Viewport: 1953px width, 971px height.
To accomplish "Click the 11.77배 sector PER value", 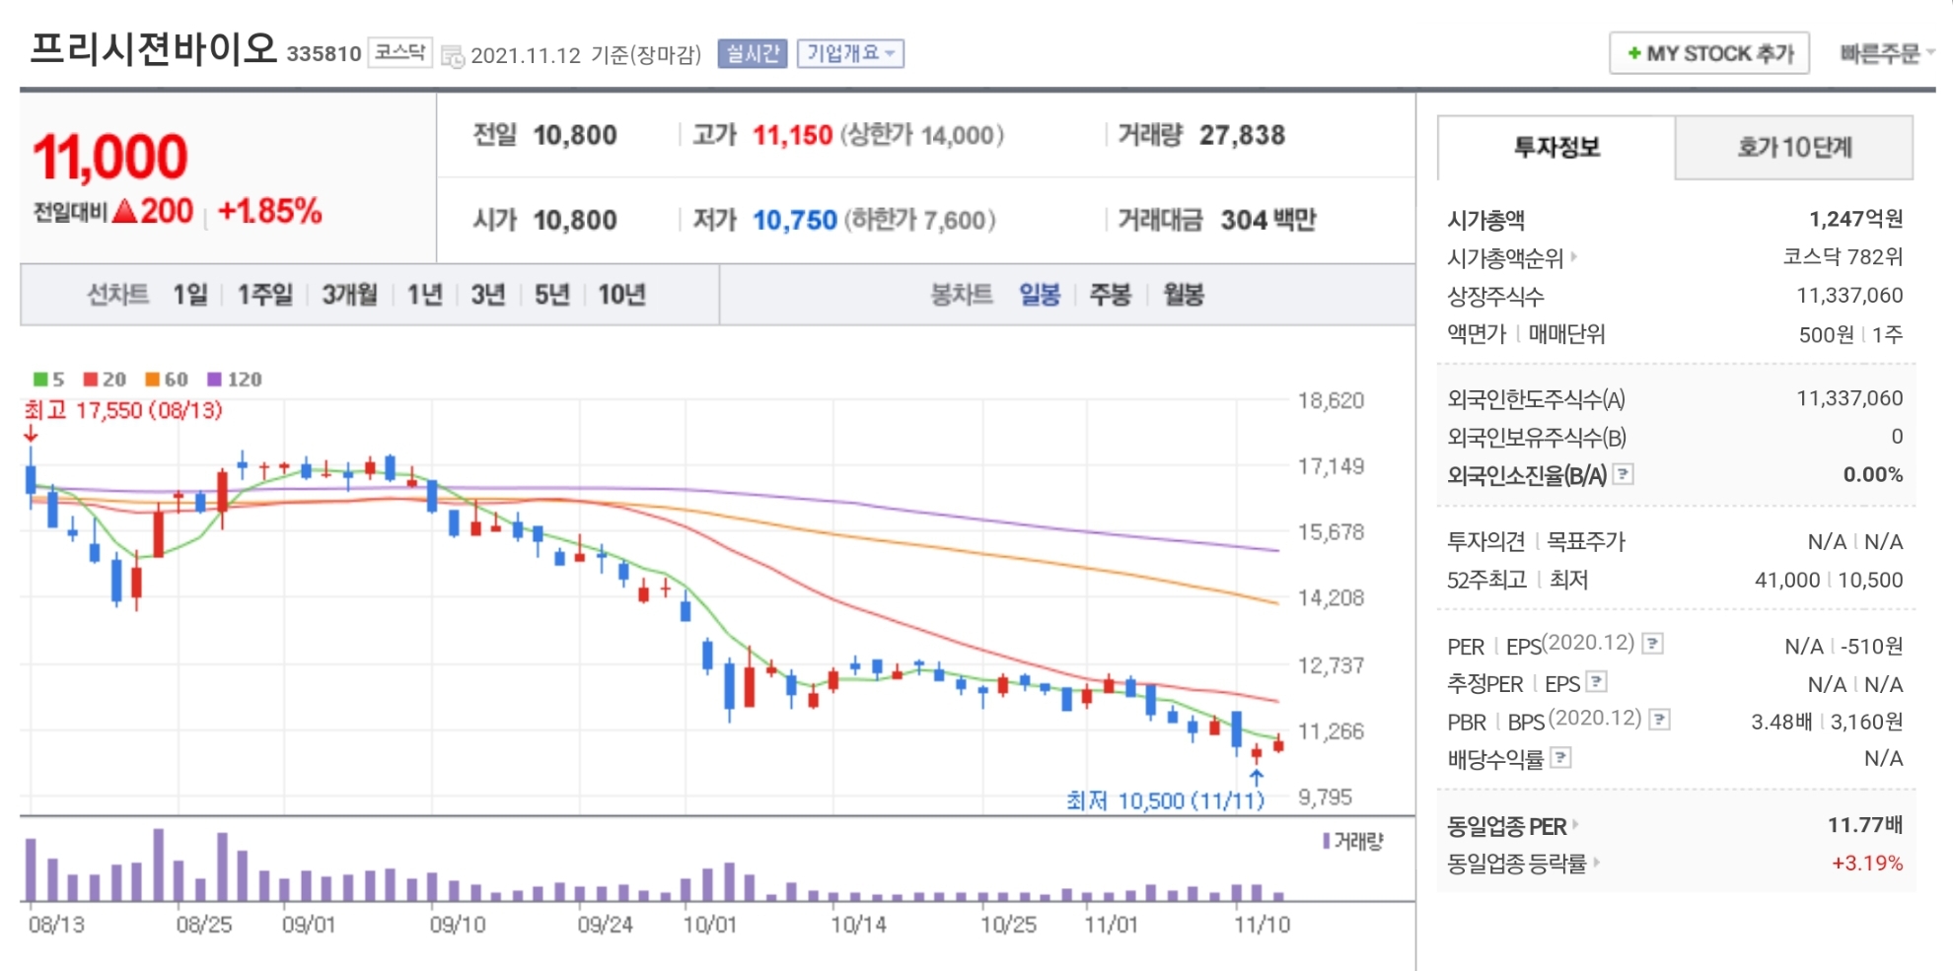I will coord(1865,824).
